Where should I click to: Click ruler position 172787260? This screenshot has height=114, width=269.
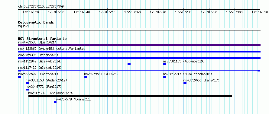pos(132,12)
